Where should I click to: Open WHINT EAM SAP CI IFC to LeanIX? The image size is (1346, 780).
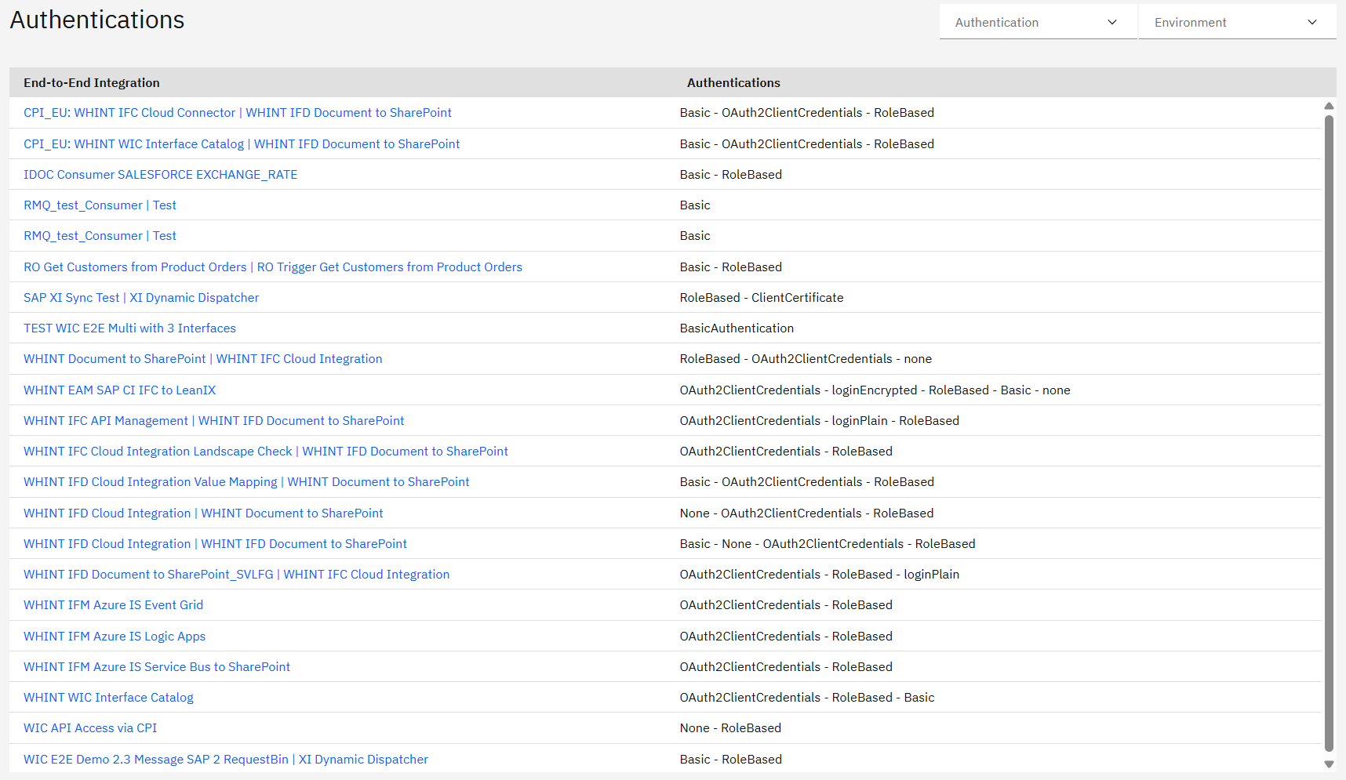point(119,390)
